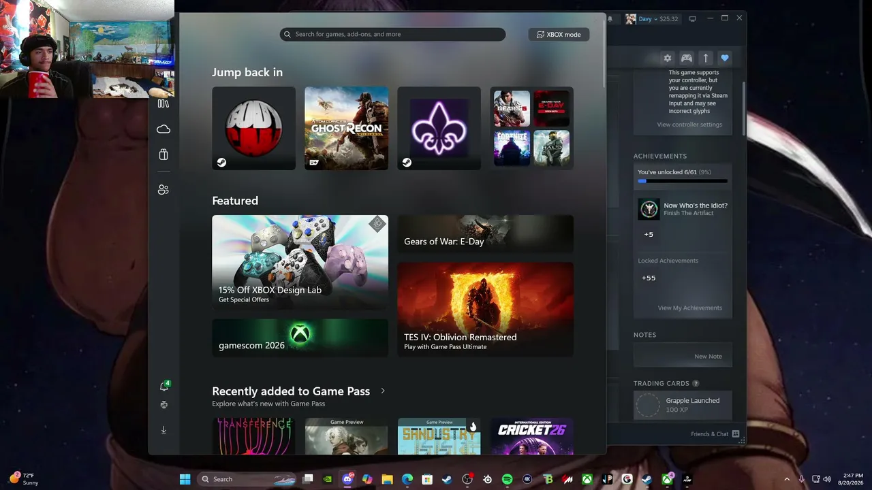Open the red Buddy game tile in Jump back in

(253, 128)
